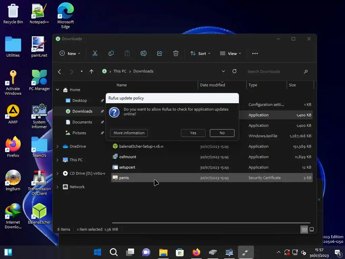
Task: Show hidden tray icons chevron
Action: tap(279, 252)
